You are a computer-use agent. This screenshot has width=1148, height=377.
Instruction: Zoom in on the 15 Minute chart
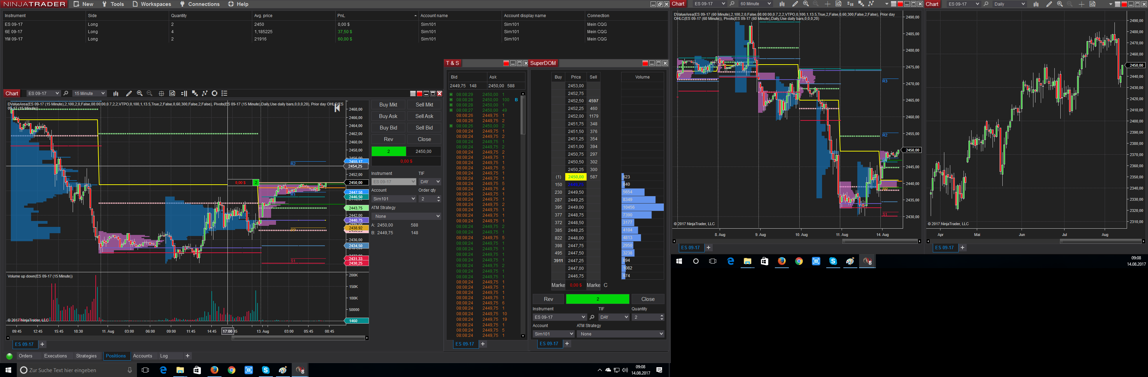[139, 94]
